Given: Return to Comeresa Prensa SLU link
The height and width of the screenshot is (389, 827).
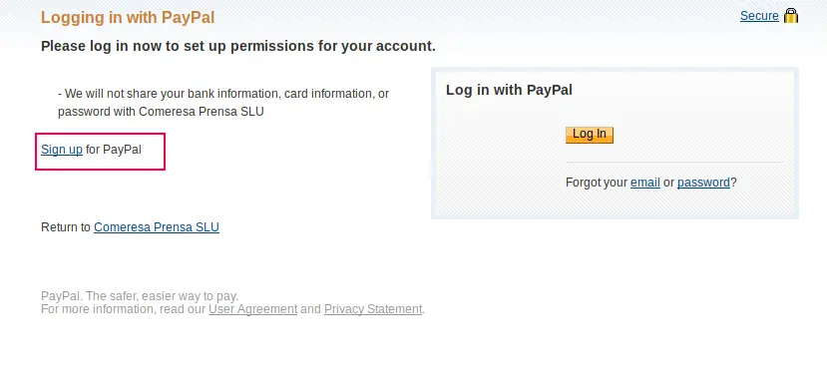Looking at the screenshot, I should click(x=156, y=227).
